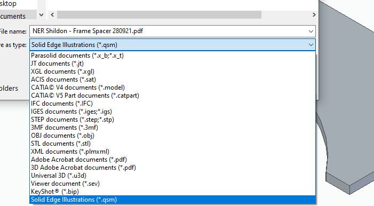This screenshot has height=206, width=374.
Task: Click the horizontal scrollbar right arrow
Action: click(x=314, y=15)
